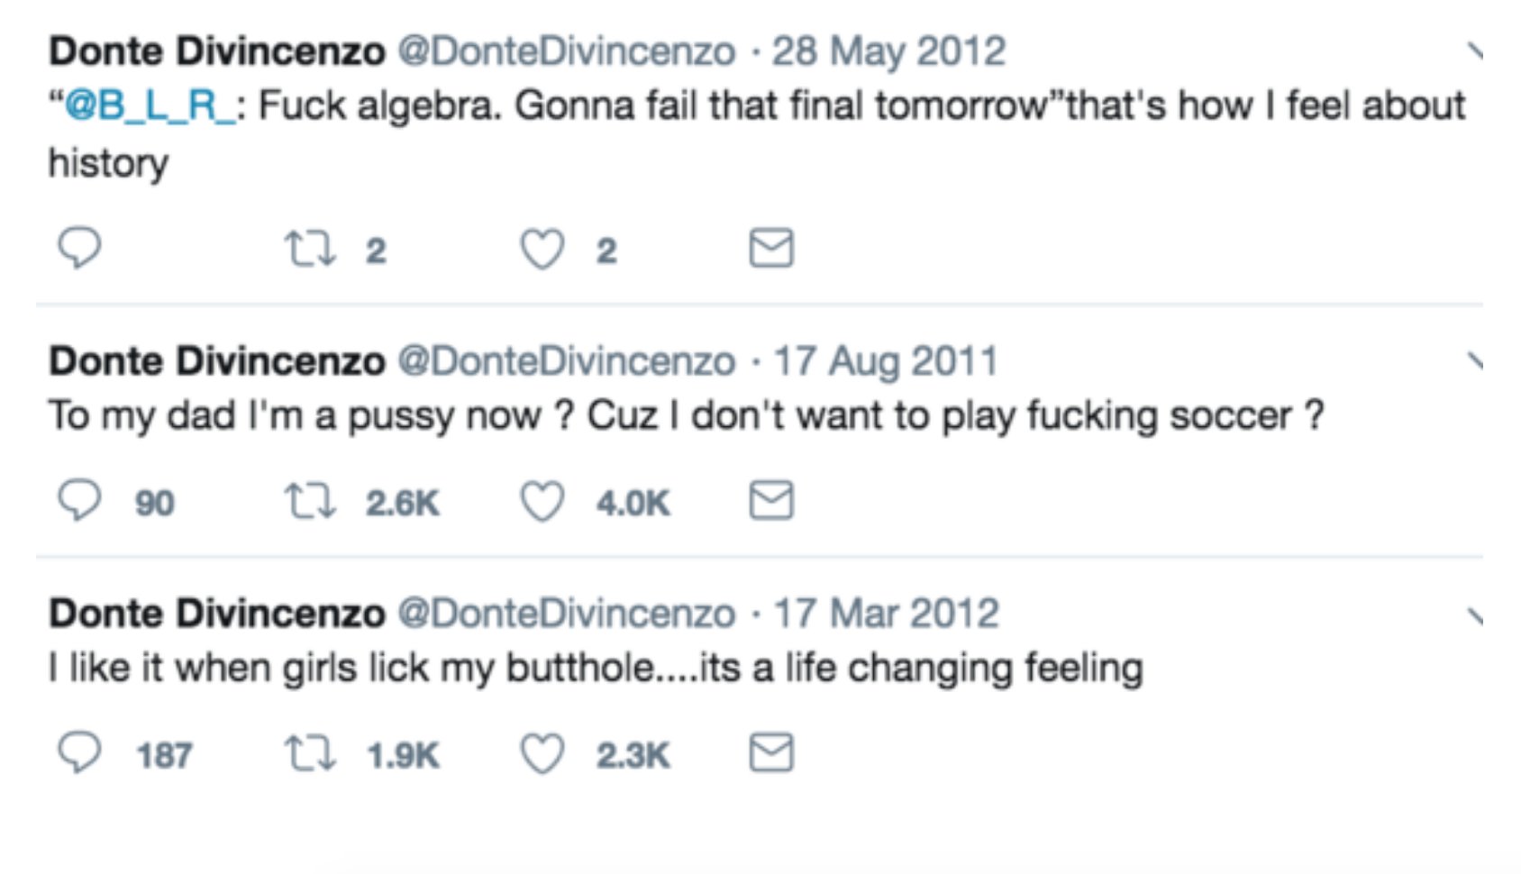Send the soccer tweet as a message
1521x874 pixels.
click(x=777, y=502)
